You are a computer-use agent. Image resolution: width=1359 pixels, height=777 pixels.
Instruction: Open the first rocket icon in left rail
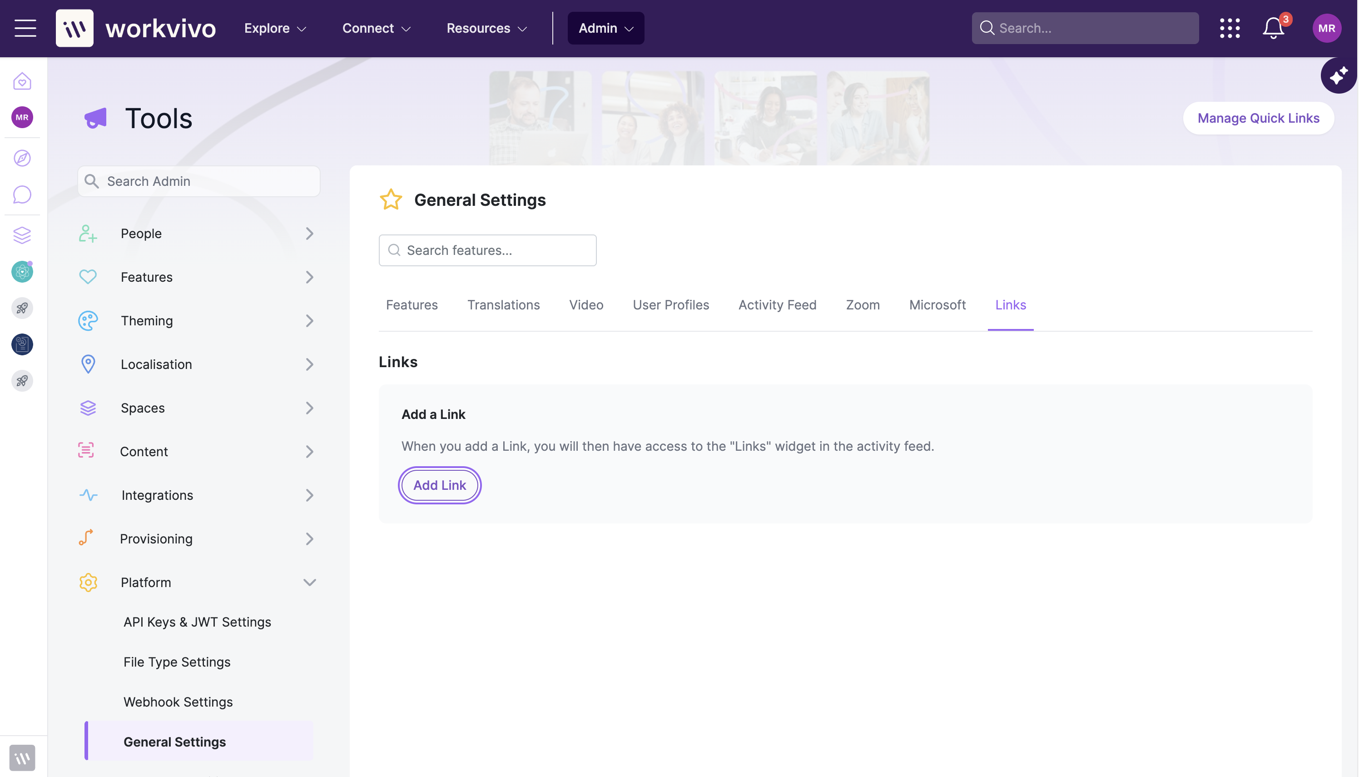tap(22, 308)
